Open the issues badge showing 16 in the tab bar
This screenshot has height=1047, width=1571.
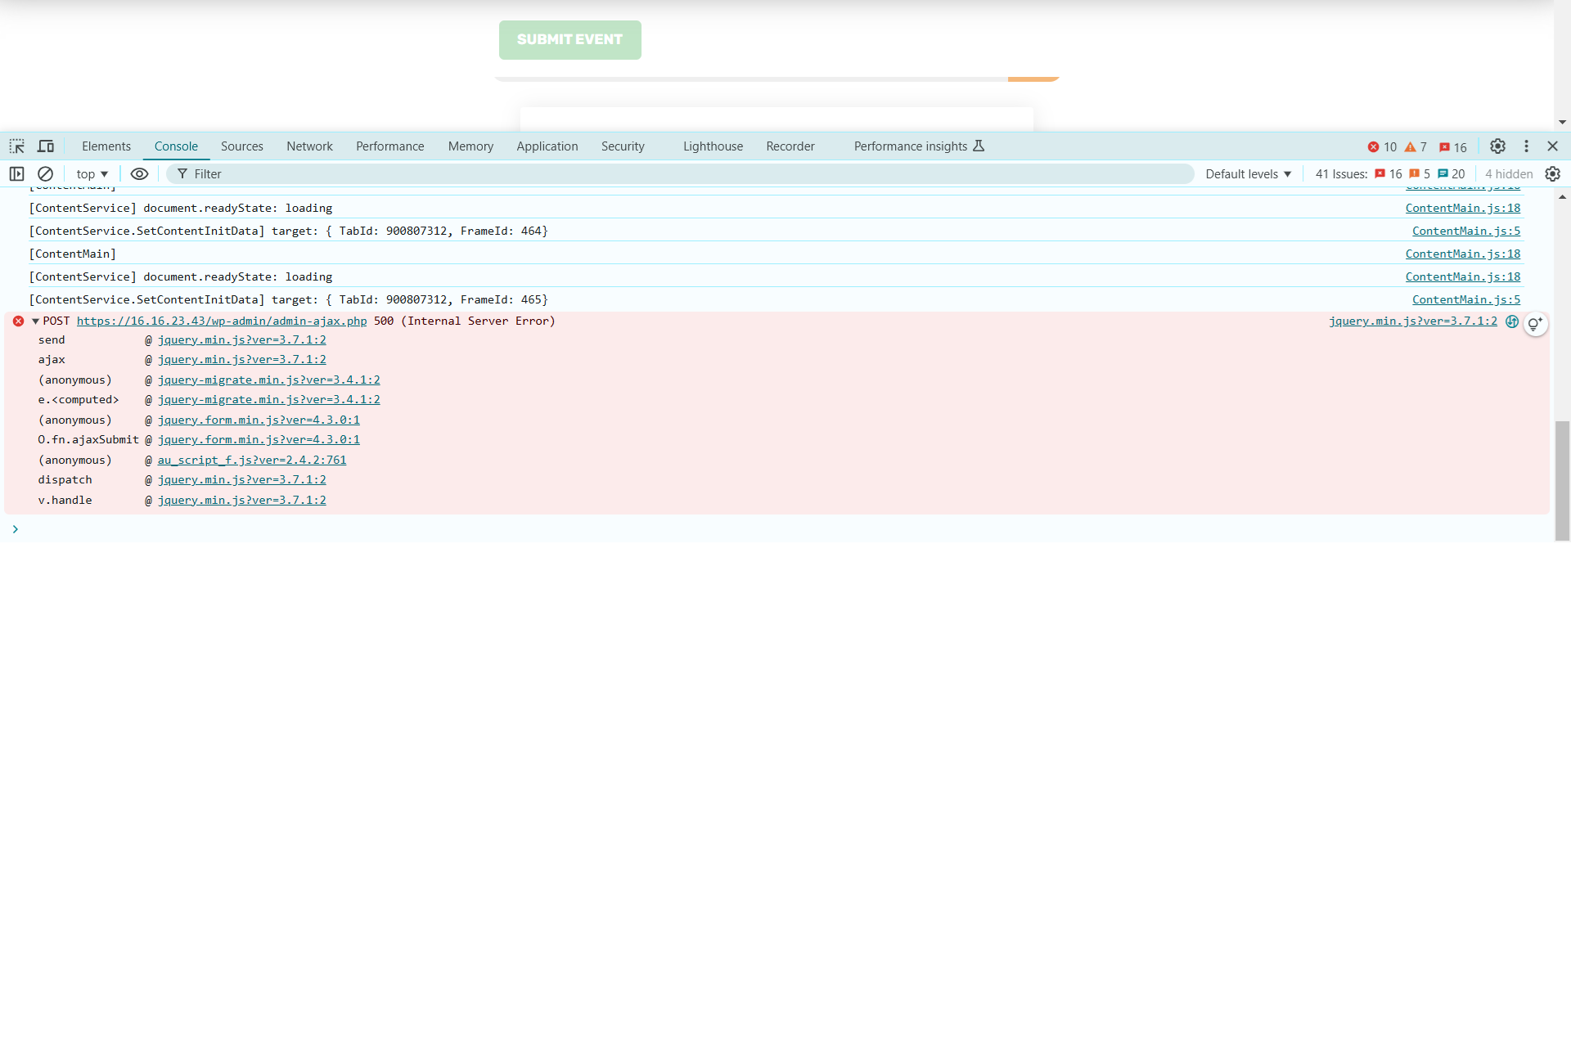pyautogui.click(x=1453, y=147)
